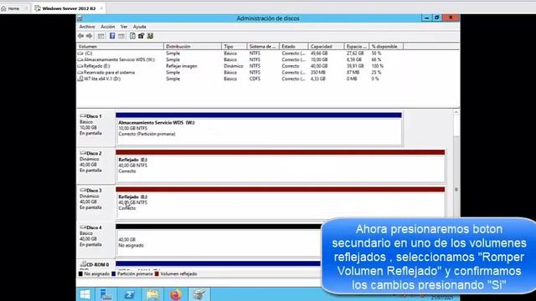Go back with the toolbar back arrow
This screenshot has height=301, width=536.
pyautogui.click(x=80, y=36)
